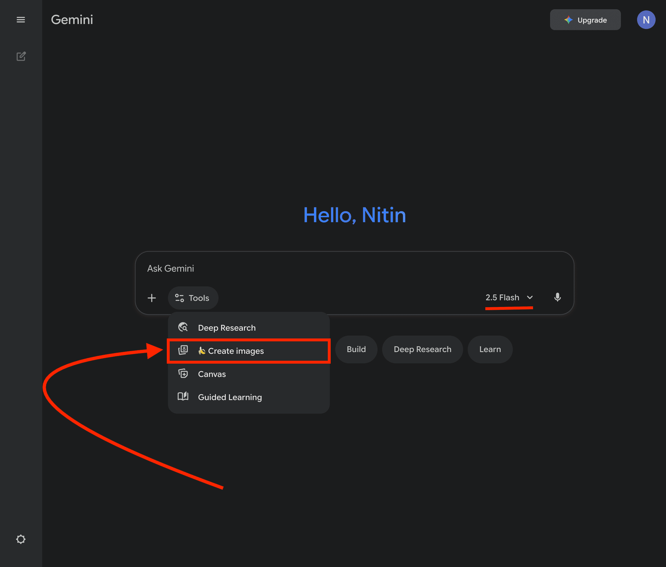The image size is (666, 567).
Task: Open settings gear in sidebar
Action: click(21, 539)
